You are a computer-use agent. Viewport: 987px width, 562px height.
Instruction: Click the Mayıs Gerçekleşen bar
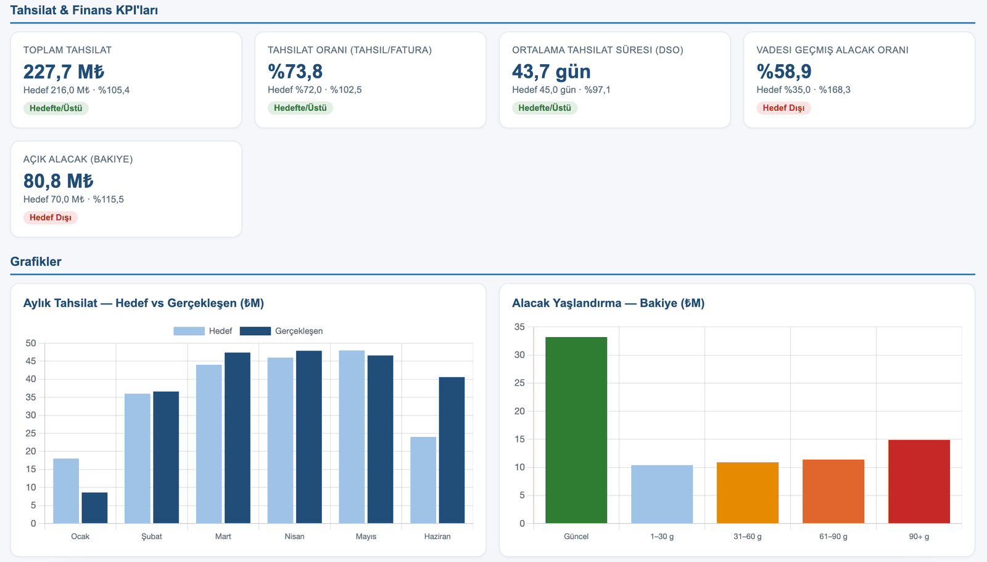380,439
